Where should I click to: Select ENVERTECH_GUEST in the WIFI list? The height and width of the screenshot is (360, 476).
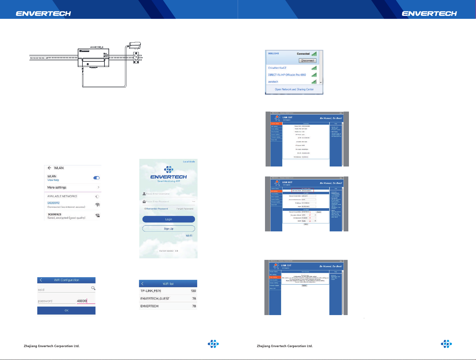click(x=168, y=298)
